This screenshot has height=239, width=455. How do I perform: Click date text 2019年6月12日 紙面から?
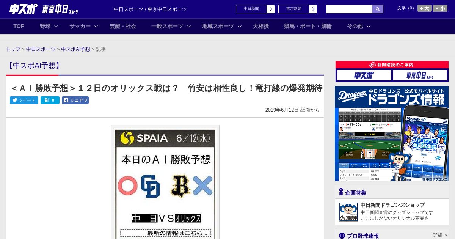pyautogui.click(x=292, y=110)
